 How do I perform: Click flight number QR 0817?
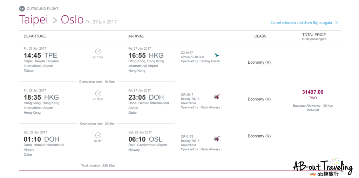coord(187,94)
